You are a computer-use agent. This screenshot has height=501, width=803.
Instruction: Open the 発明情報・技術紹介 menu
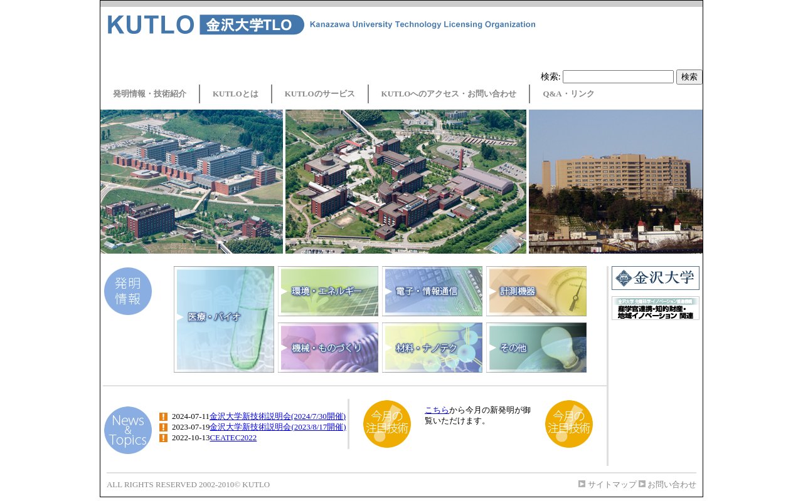tap(149, 94)
